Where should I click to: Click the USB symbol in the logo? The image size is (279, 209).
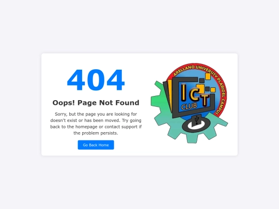197,120
